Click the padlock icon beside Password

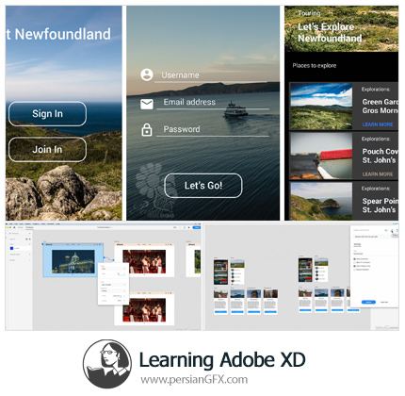tap(147, 129)
